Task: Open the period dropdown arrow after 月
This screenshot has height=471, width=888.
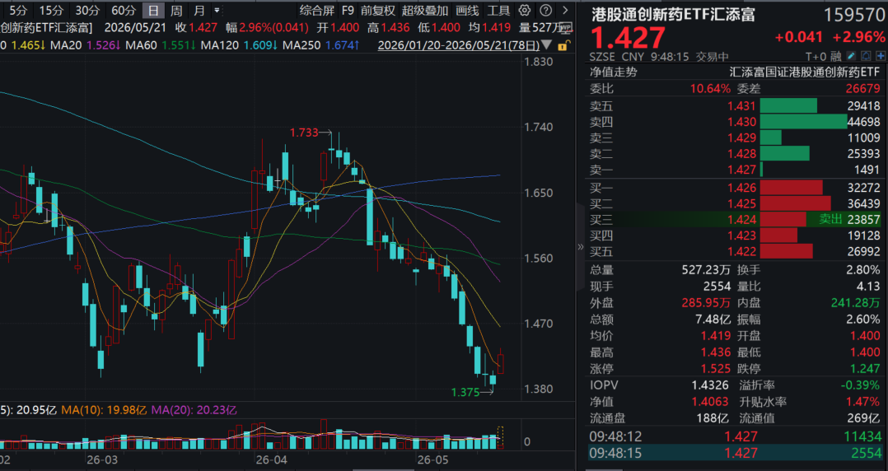Action: tap(217, 10)
